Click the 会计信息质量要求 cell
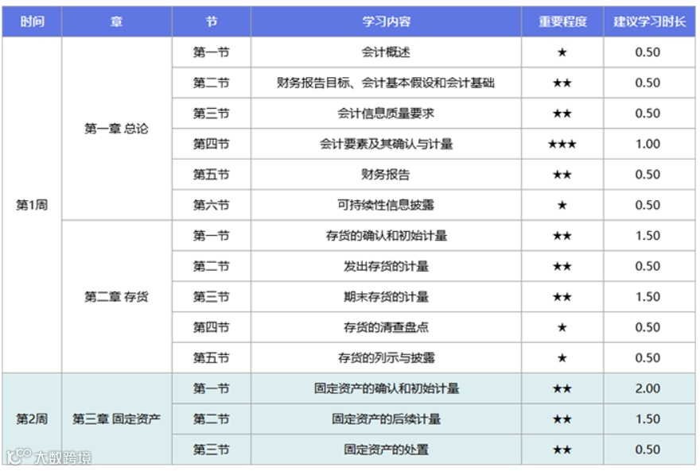This screenshot has height=471, width=700. coord(386,113)
